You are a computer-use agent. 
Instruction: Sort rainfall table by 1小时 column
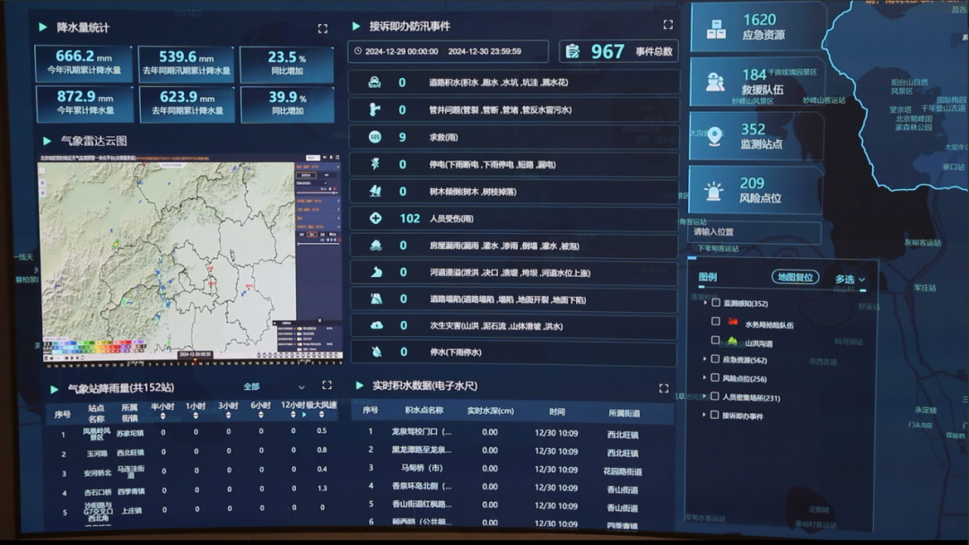coord(196,417)
